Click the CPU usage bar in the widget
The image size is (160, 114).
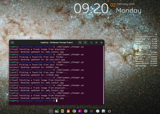146,36
